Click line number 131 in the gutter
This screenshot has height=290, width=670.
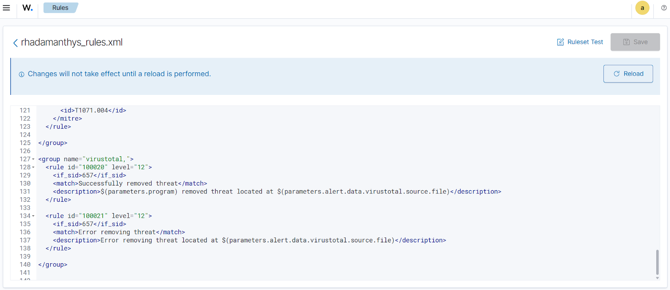[25, 192]
